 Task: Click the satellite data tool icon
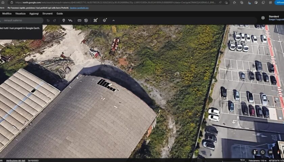pyautogui.click(x=95, y=20)
